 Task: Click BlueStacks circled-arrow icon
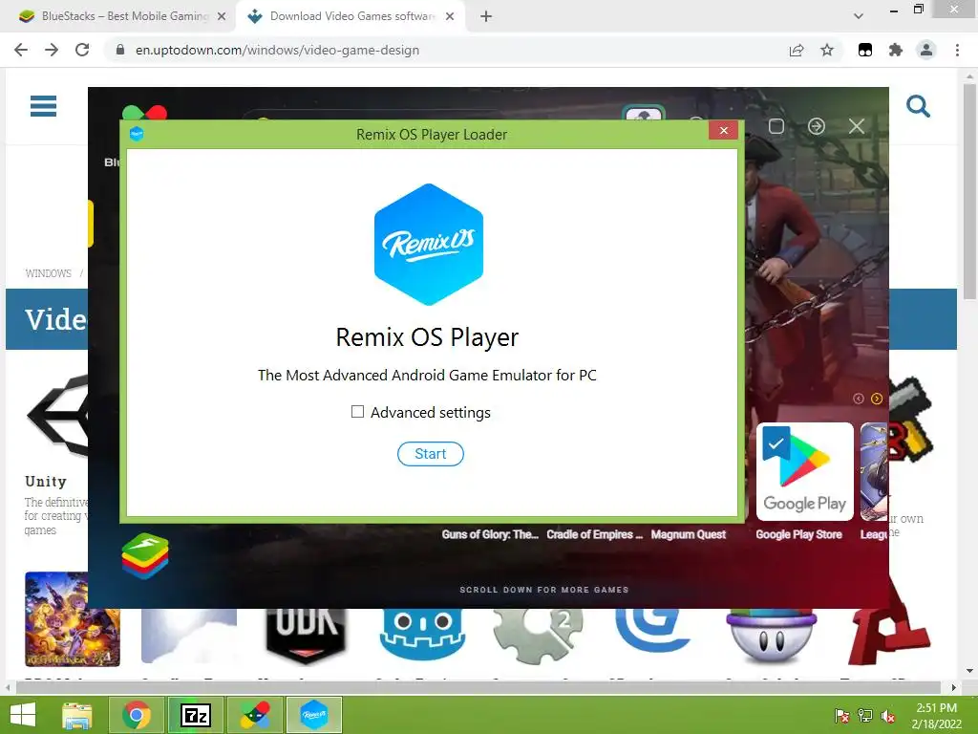click(817, 126)
